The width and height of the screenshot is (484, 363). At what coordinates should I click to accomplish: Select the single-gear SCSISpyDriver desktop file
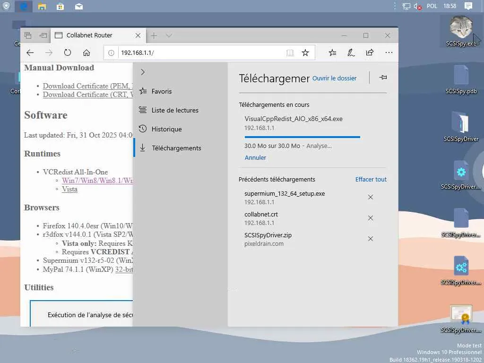pos(461,174)
